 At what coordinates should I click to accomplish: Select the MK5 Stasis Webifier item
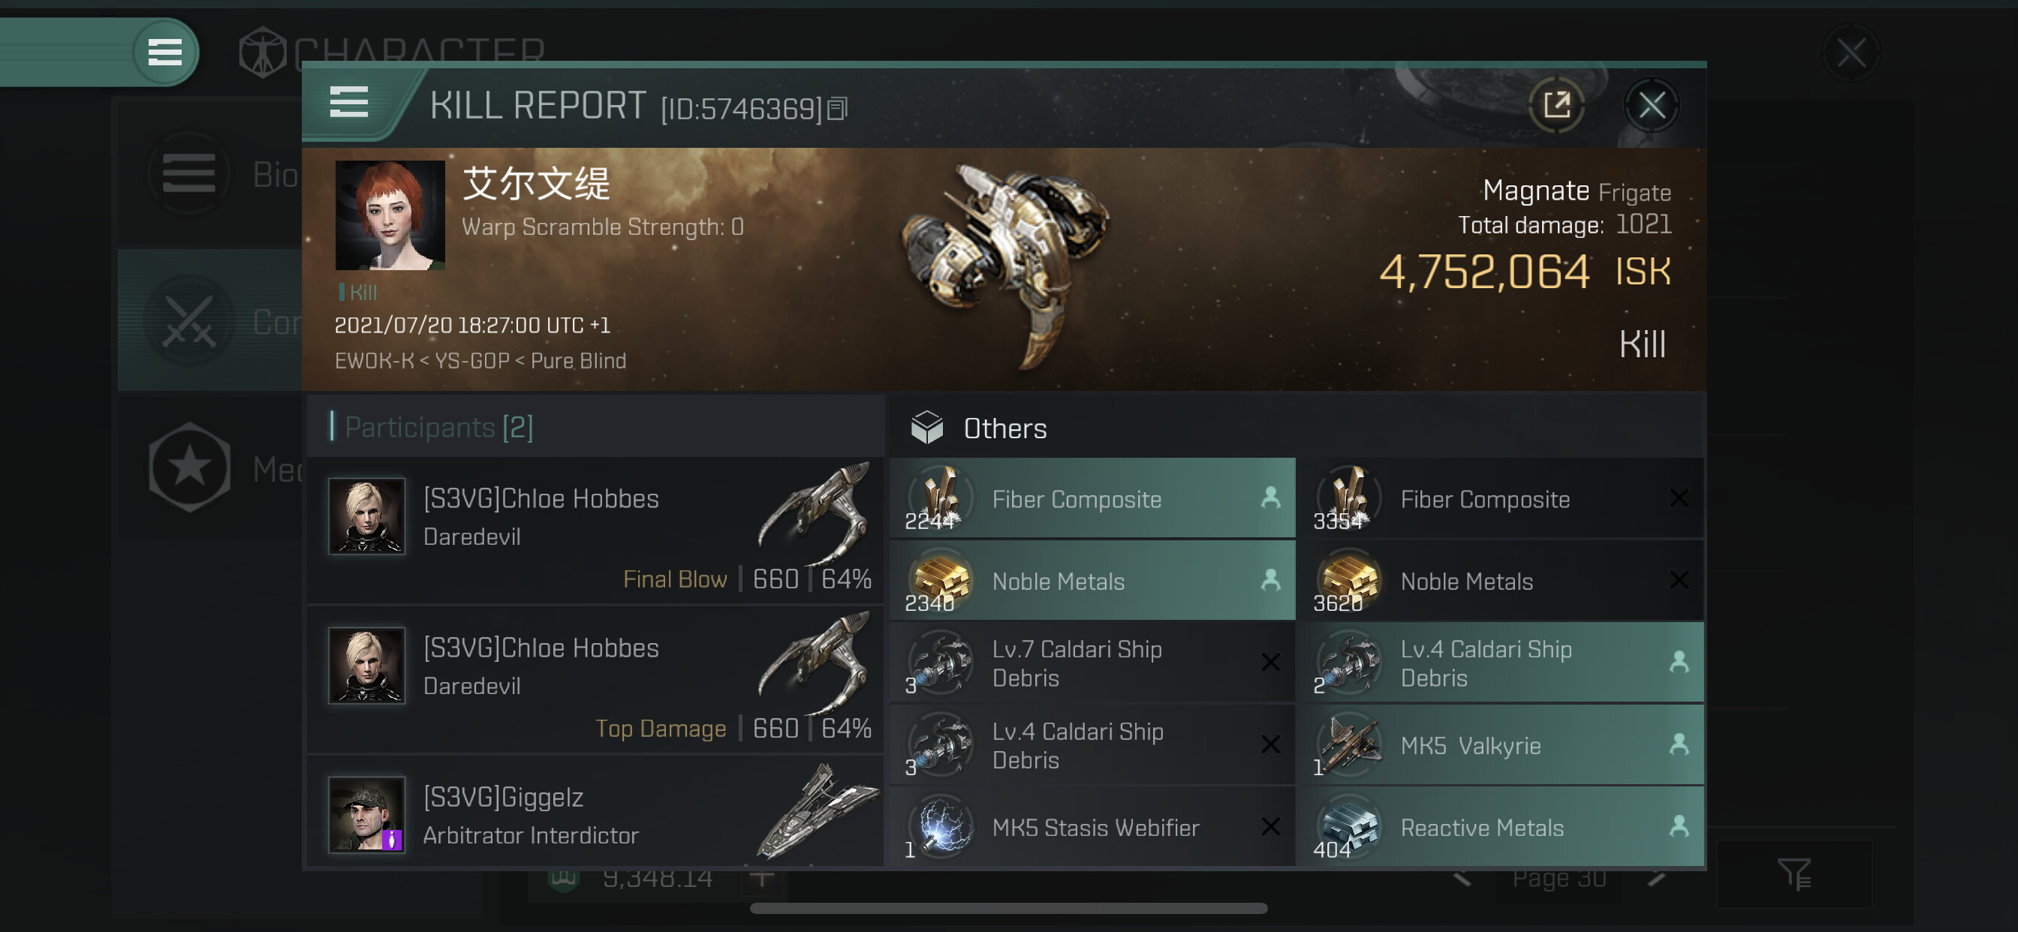click(1092, 827)
